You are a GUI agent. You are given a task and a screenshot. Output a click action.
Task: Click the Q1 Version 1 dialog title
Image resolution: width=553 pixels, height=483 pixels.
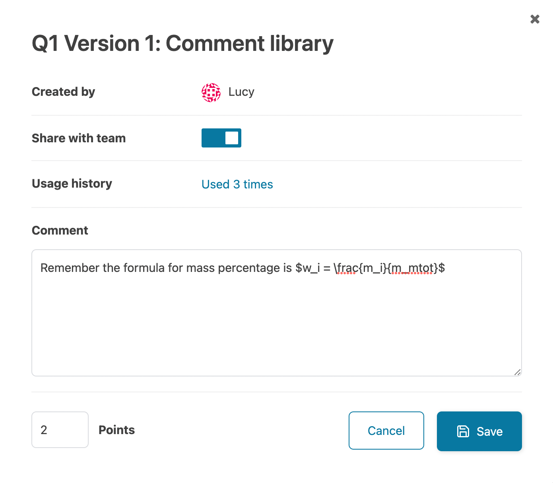click(x=182, y=44)
